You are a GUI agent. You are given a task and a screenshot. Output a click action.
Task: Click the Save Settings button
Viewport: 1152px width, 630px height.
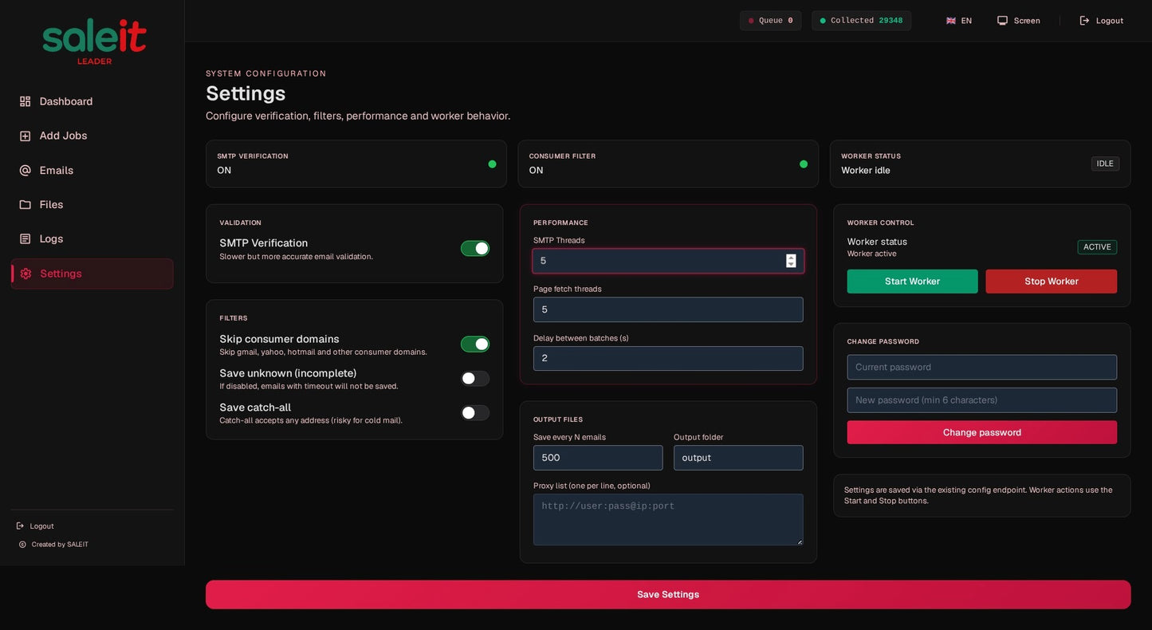tap(668, 595)
